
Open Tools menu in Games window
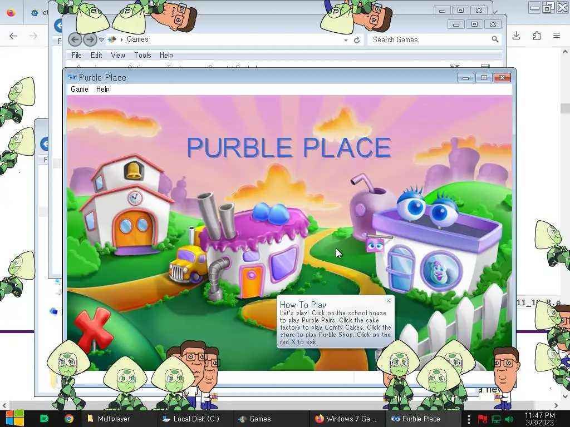tap(142, 55)
